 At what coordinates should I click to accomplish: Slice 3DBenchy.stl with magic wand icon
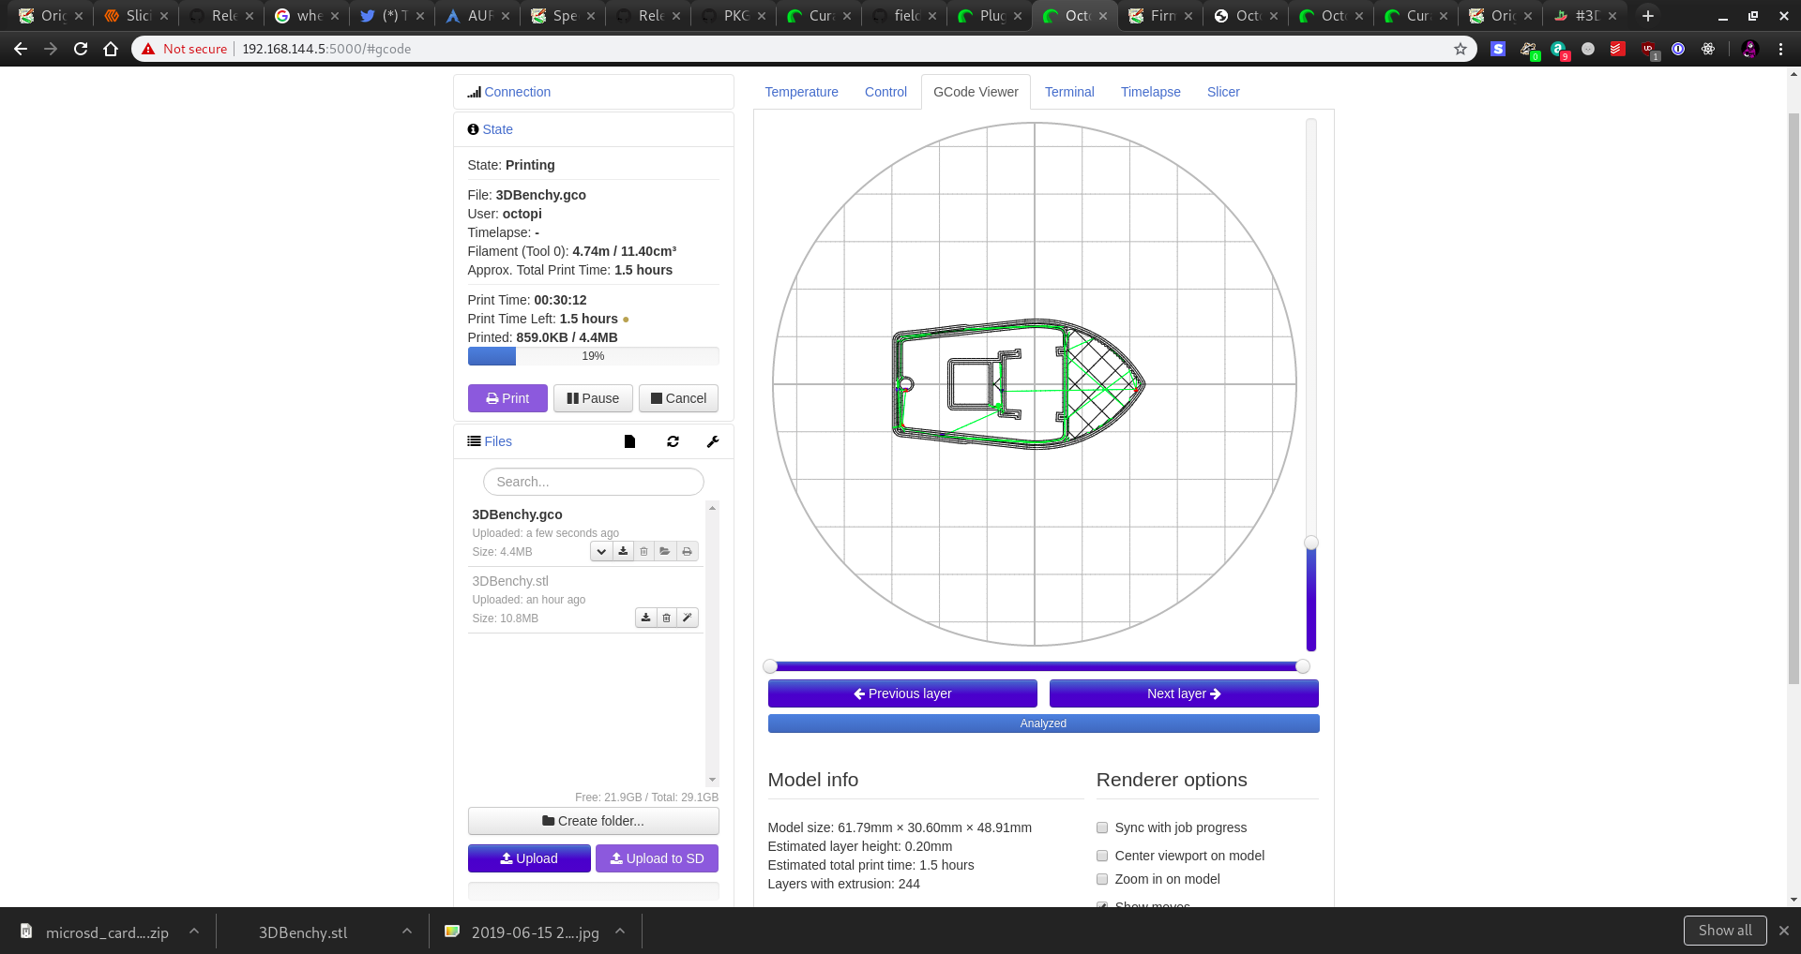(x=688, y=618)
